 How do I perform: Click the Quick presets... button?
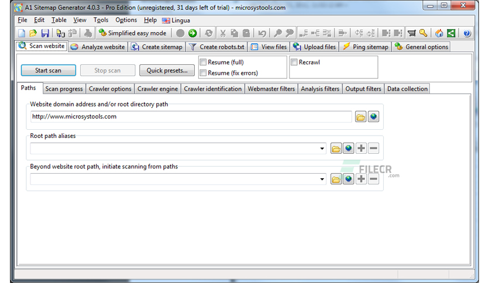(167, 70)
